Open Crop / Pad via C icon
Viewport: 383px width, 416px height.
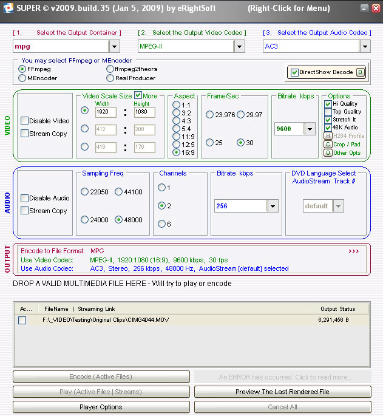328,145
